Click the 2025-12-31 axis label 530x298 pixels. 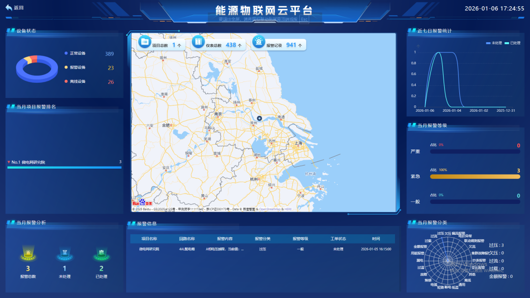[x=505, y=111]
